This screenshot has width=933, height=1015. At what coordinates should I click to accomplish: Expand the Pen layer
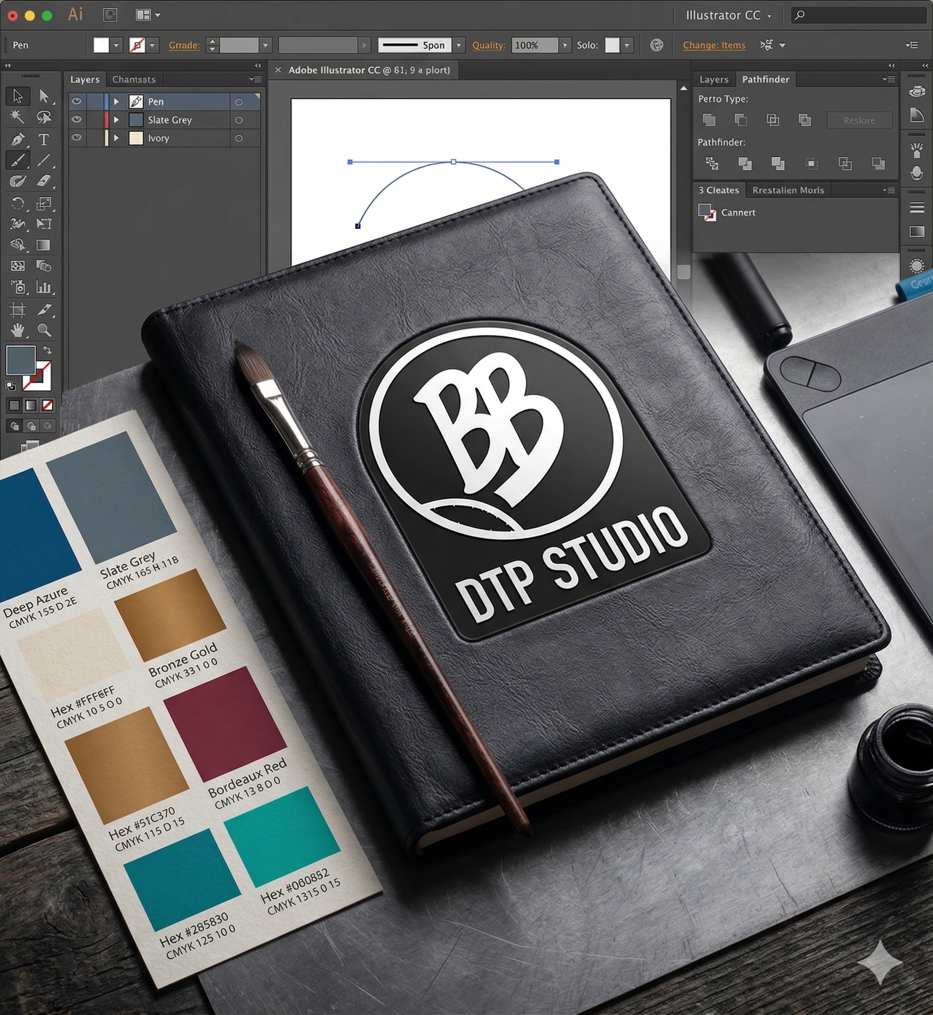pos(117,102)
